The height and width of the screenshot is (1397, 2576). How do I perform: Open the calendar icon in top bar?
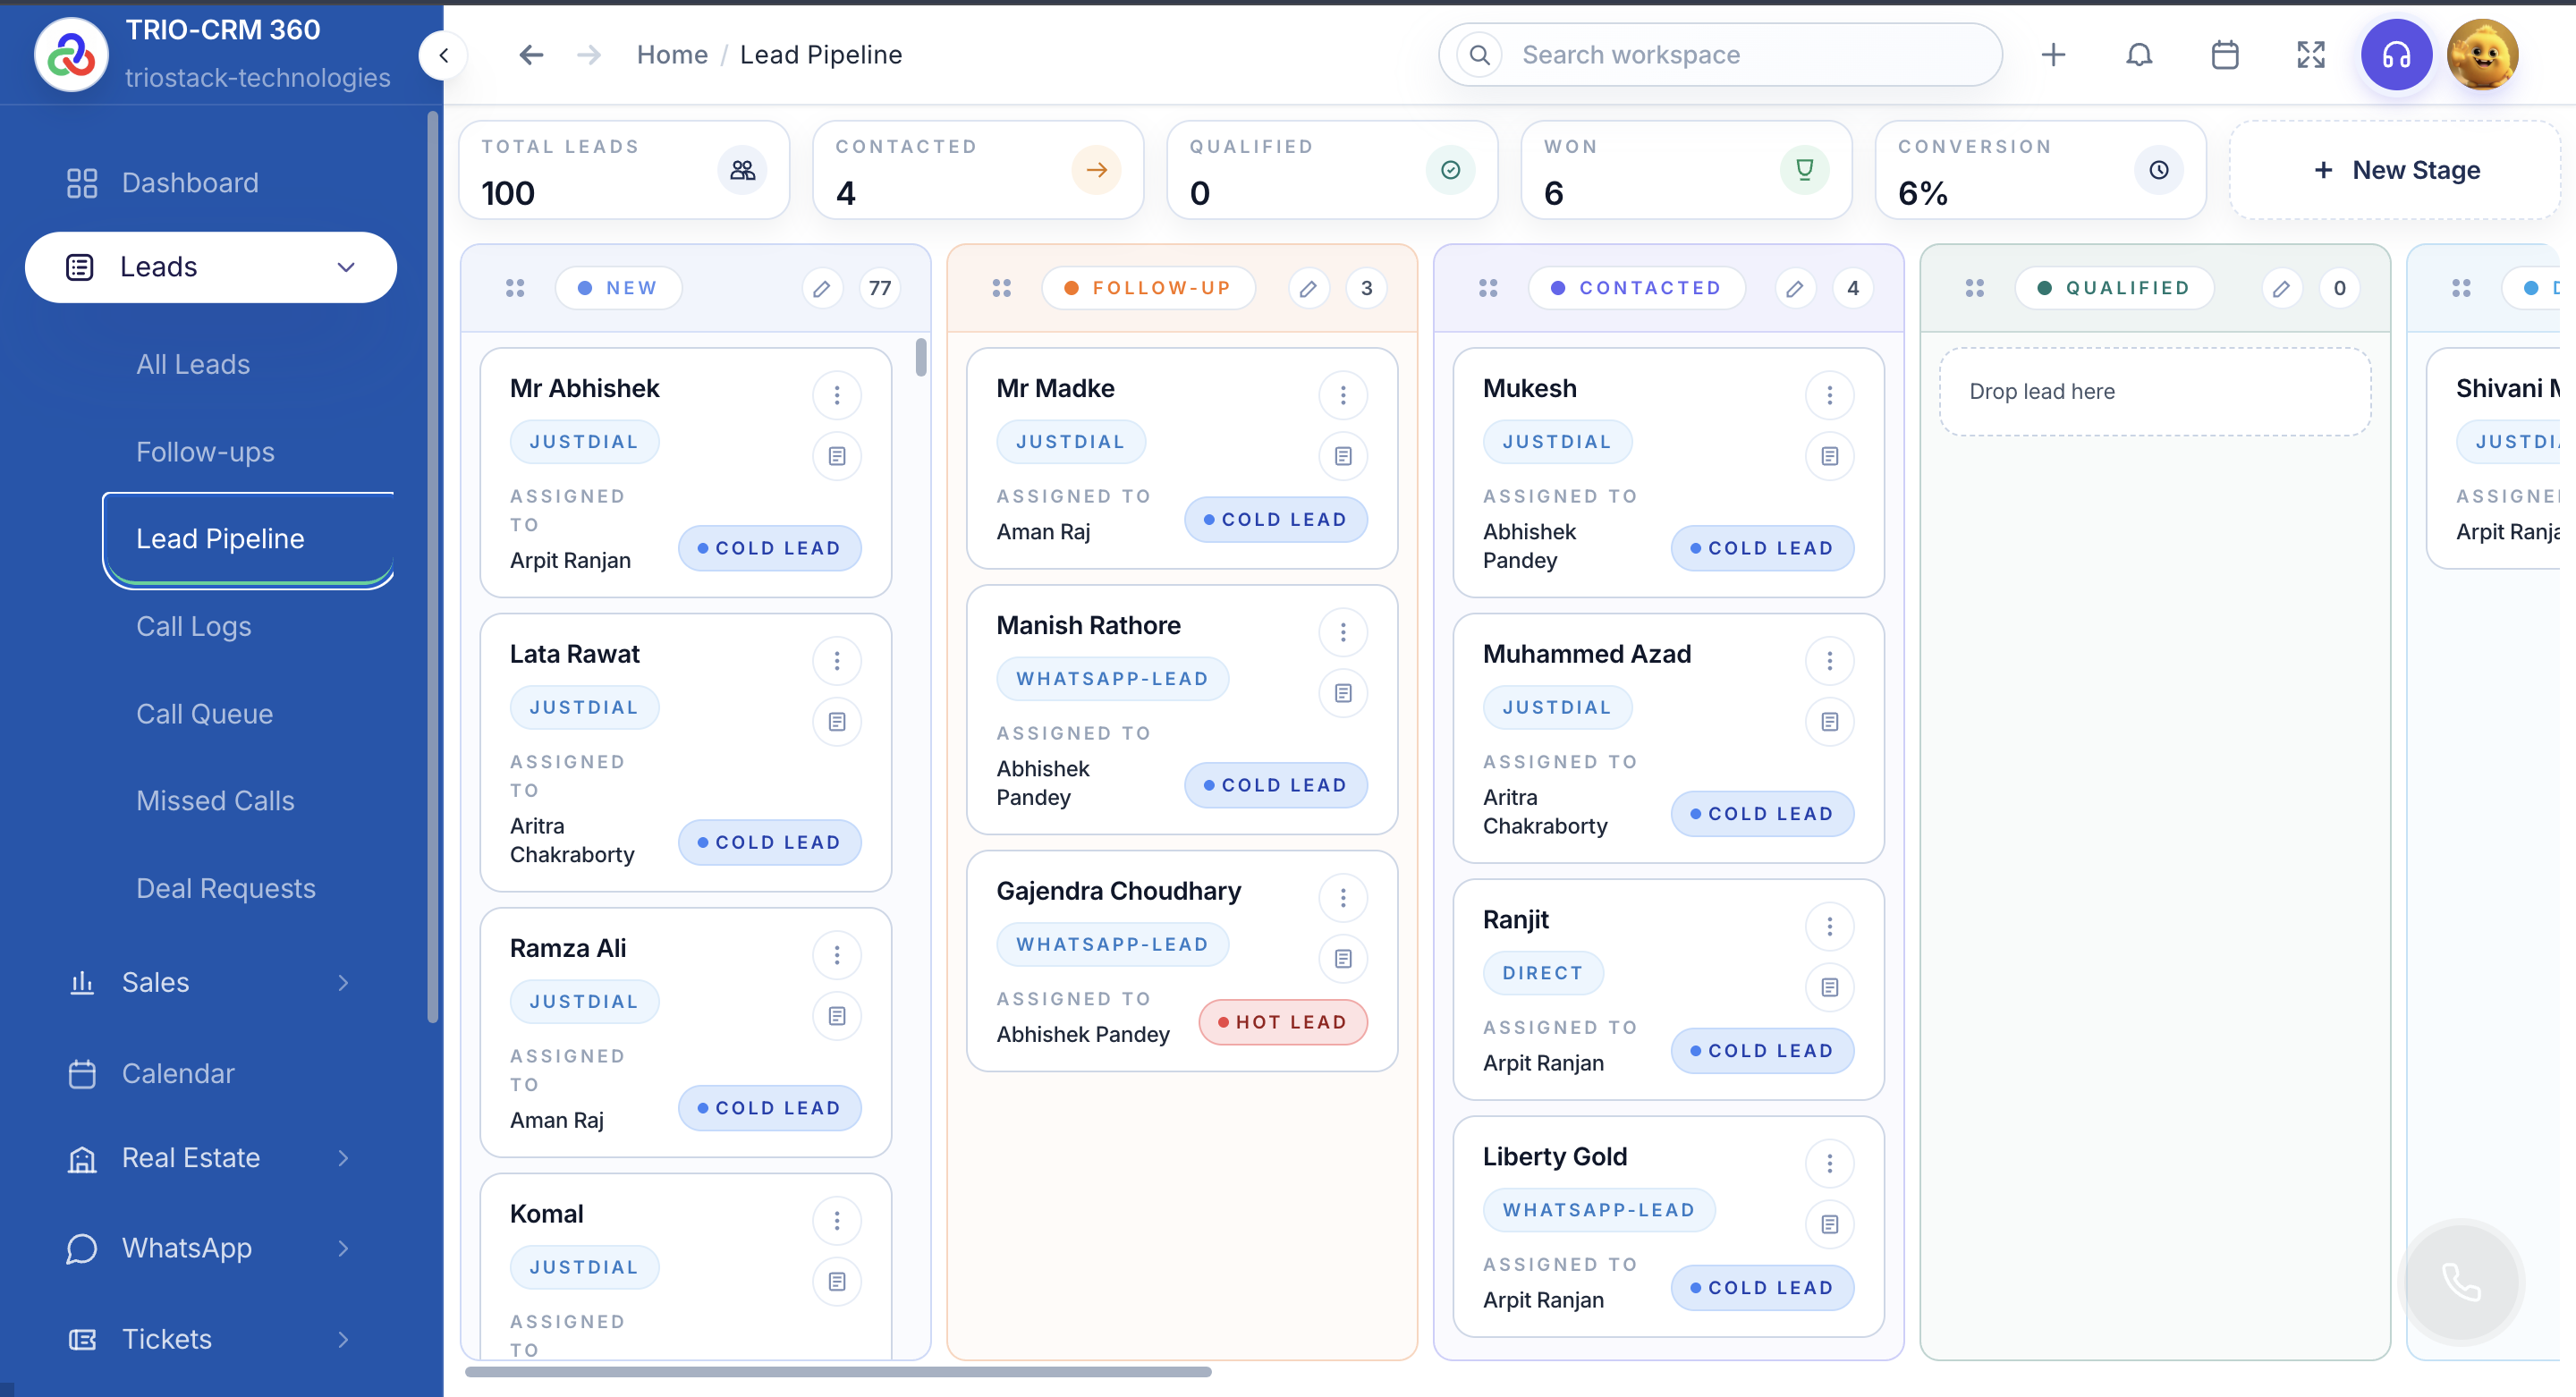click(x=2225, y=55)
